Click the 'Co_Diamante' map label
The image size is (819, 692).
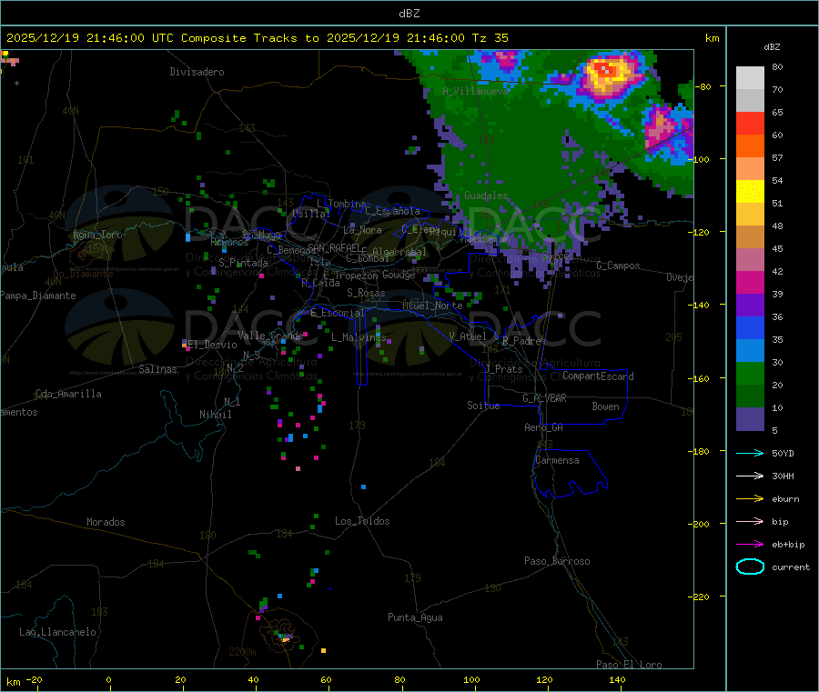click(83, 274)
